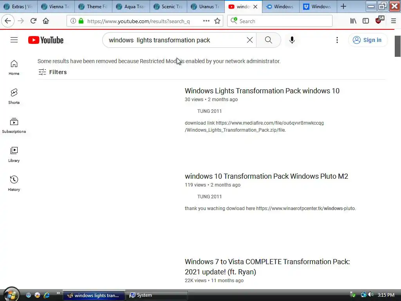
Task: Select windows lights tran... taskbar button
Action: click(x=94, y=295)
